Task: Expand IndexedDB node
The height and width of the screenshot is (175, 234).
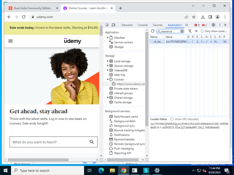Action: pyautogui.click(x=108, y=70)
